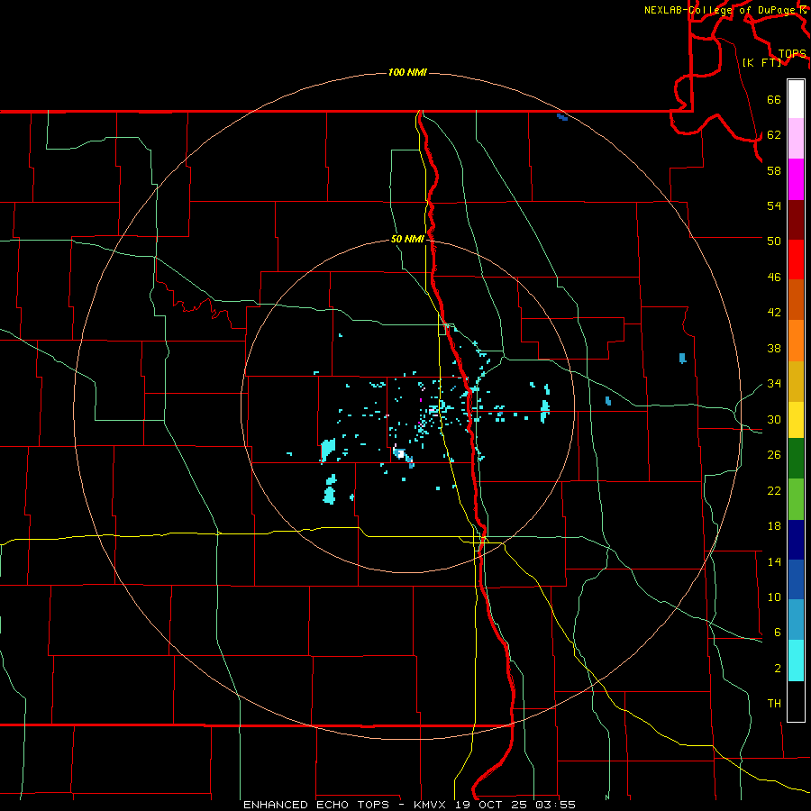
Task: Click the black TH swatch at the legend bottom
Action: coord(796,701)
